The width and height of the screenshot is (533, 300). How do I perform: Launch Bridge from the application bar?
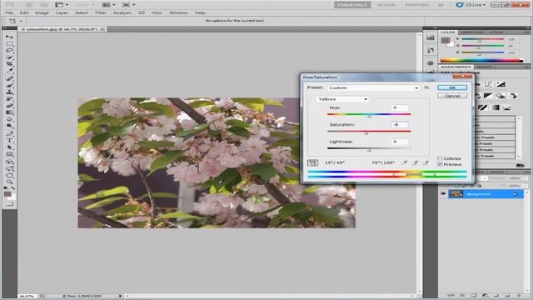pyautogui.click(x=29, y=5)
